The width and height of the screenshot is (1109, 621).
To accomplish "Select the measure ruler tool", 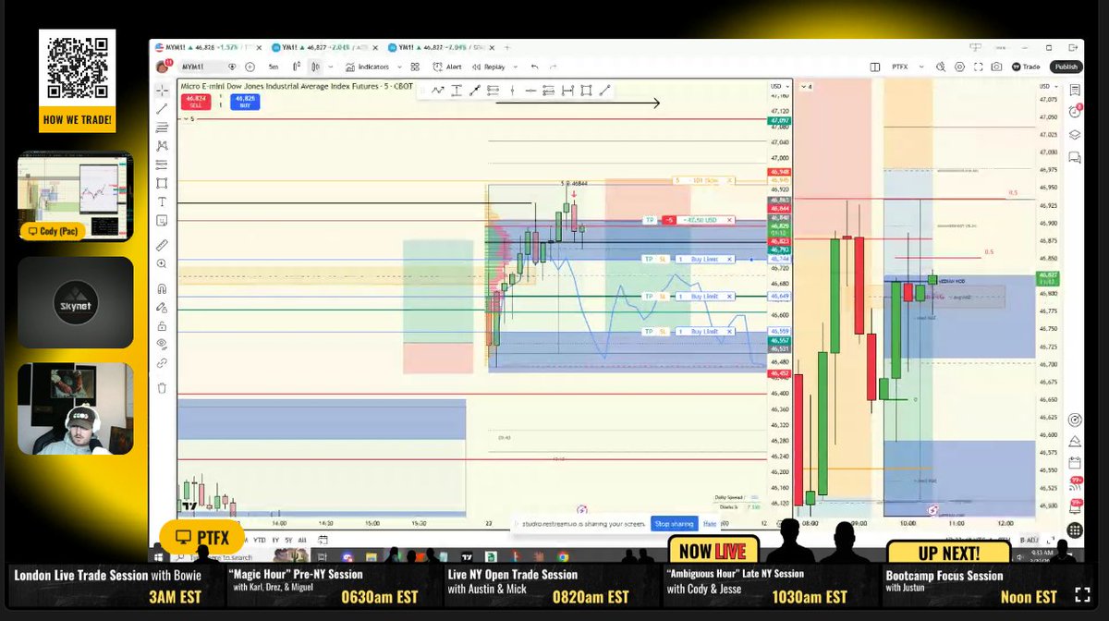I will coord(162,245).
